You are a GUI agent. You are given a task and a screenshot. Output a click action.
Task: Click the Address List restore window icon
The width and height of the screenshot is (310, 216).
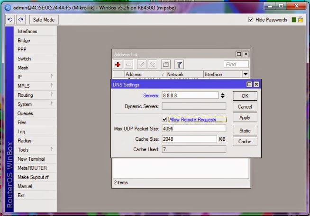[239, 54]
